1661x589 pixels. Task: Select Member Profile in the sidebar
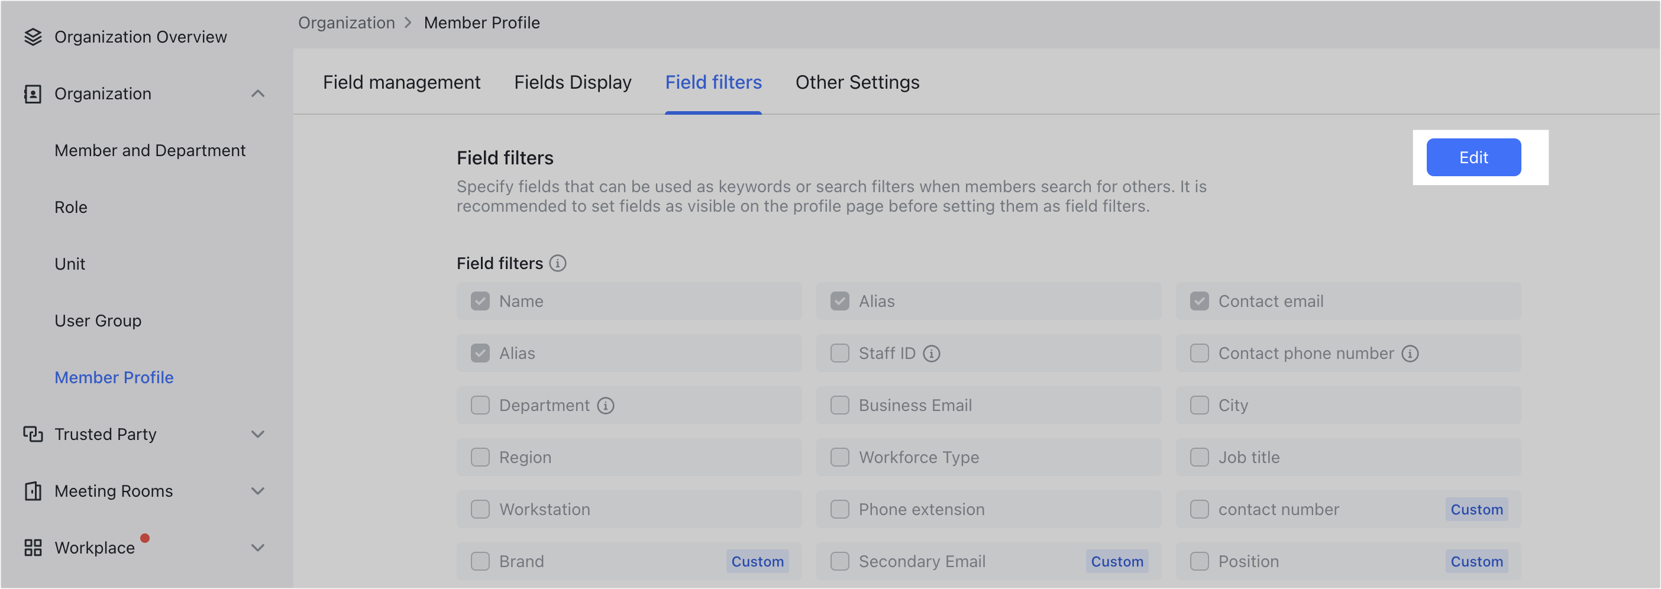(114, 377)
